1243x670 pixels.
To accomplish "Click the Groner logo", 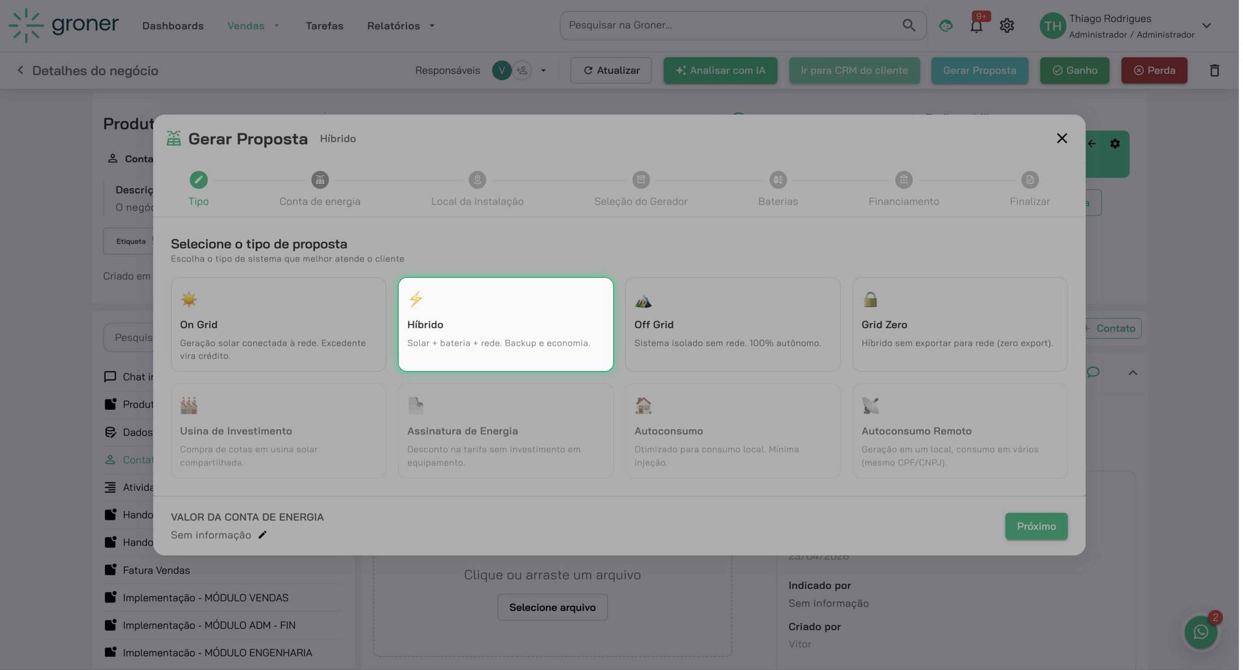I will 63,25.
